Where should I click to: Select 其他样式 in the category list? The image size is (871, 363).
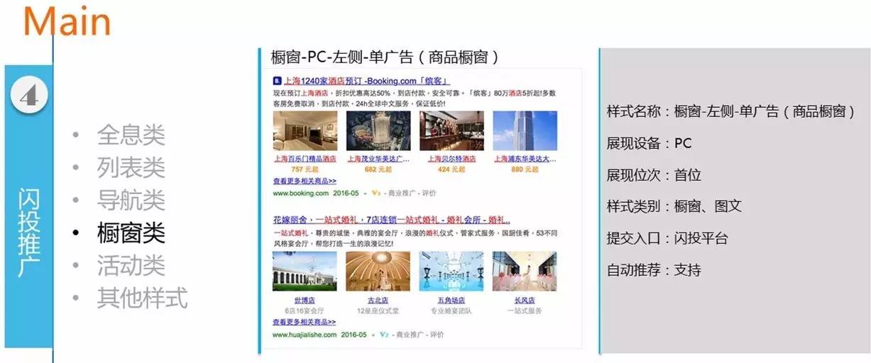click(x=142, y=298)
